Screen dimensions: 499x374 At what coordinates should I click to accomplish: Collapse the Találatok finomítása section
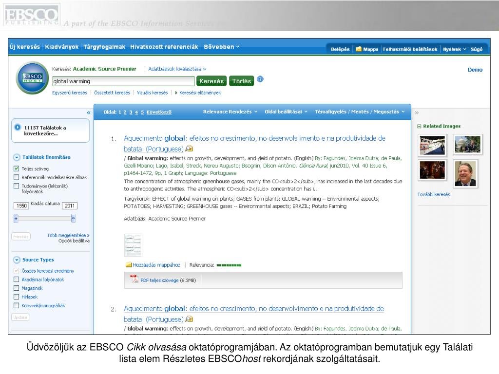(17, 157)
